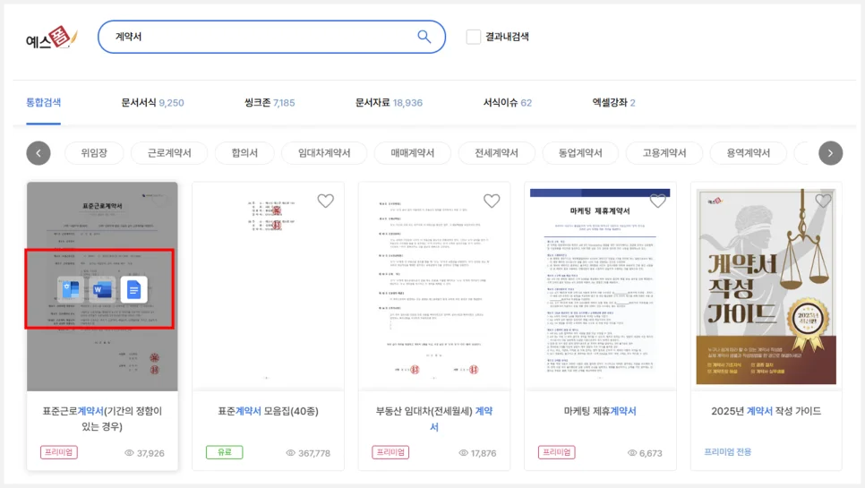The height and width of the screenshot is (488, 865).
Task: Click the 프리미엄 badge beside 37,926
Action: 58,452
